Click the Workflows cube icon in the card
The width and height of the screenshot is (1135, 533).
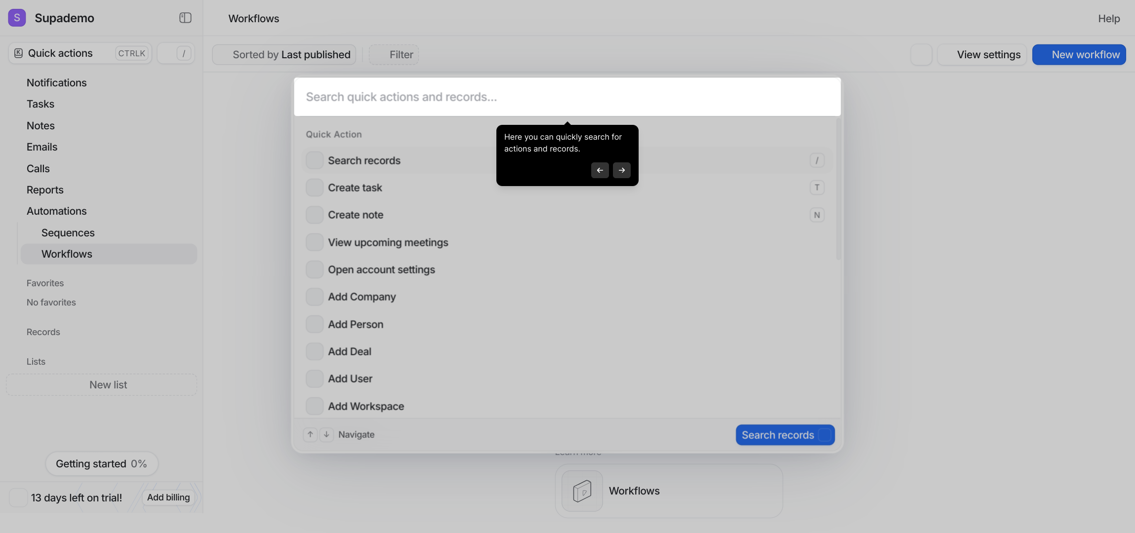(582, 491)
